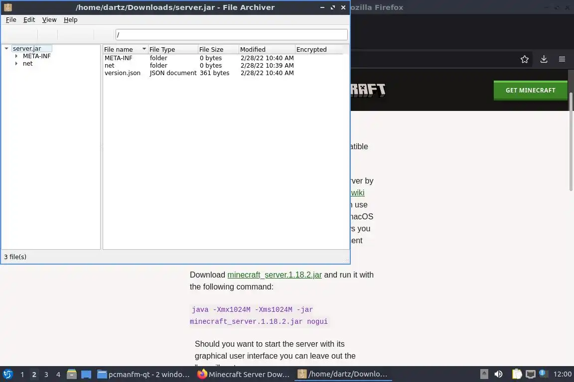Sort by File Type column header
The height and width of the screenshot is (382, 574).
tap(173, 49)
